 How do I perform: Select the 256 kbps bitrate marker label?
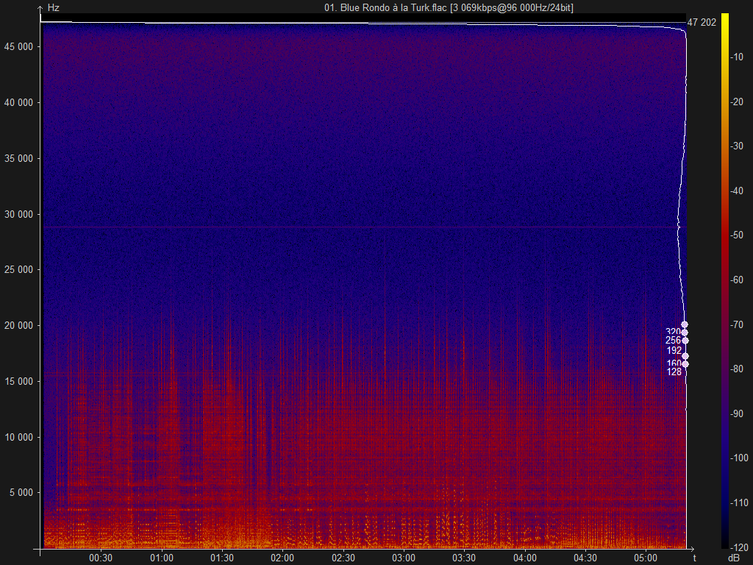click(674, 340)
